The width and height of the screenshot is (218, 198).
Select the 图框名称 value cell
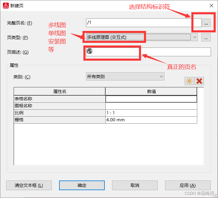pos(151,106)
